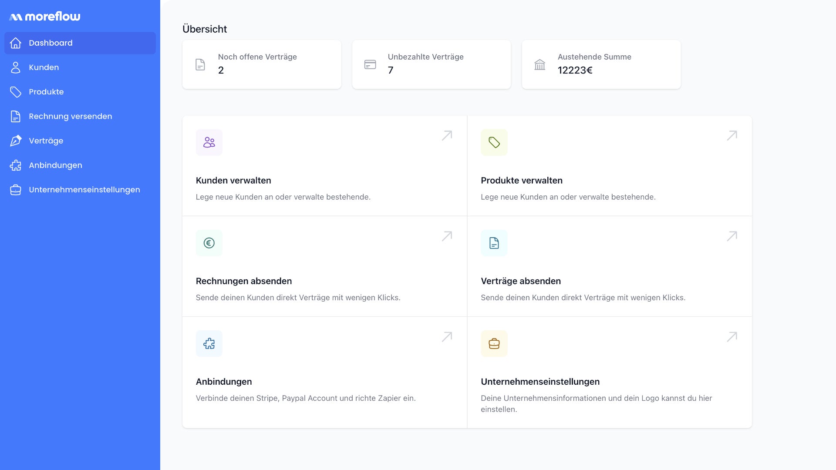Click the bank icon next to Austehende Summe

click(x=539, y=65)
